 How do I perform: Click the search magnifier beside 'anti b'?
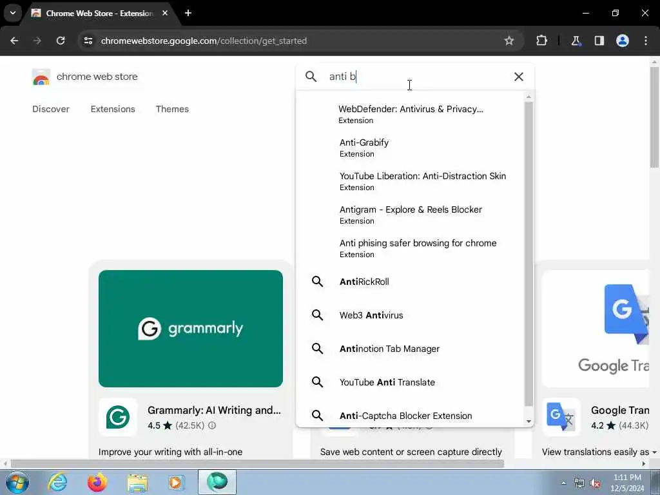pyautogui.click(x=311, y=77)
